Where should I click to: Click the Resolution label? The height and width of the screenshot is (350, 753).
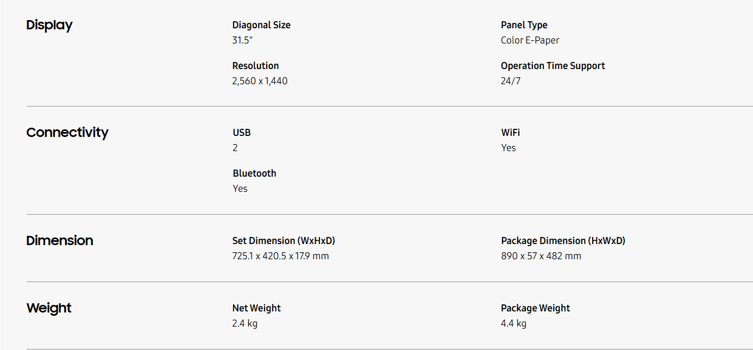[255, 66]
